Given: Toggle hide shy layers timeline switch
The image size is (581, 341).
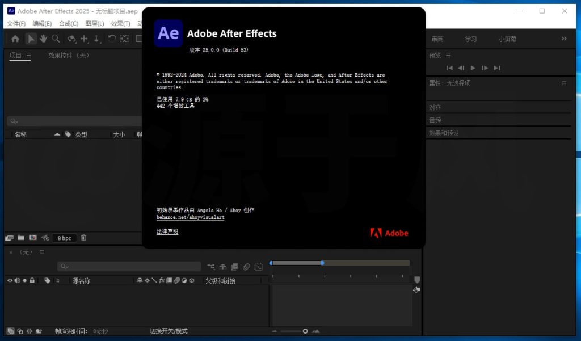Looking at the screenshot, I should pos(222,267).
